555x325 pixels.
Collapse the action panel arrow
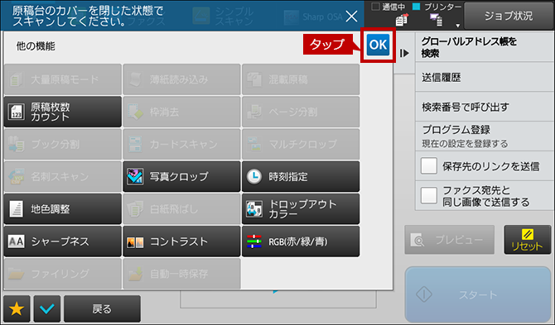point(404,53)
